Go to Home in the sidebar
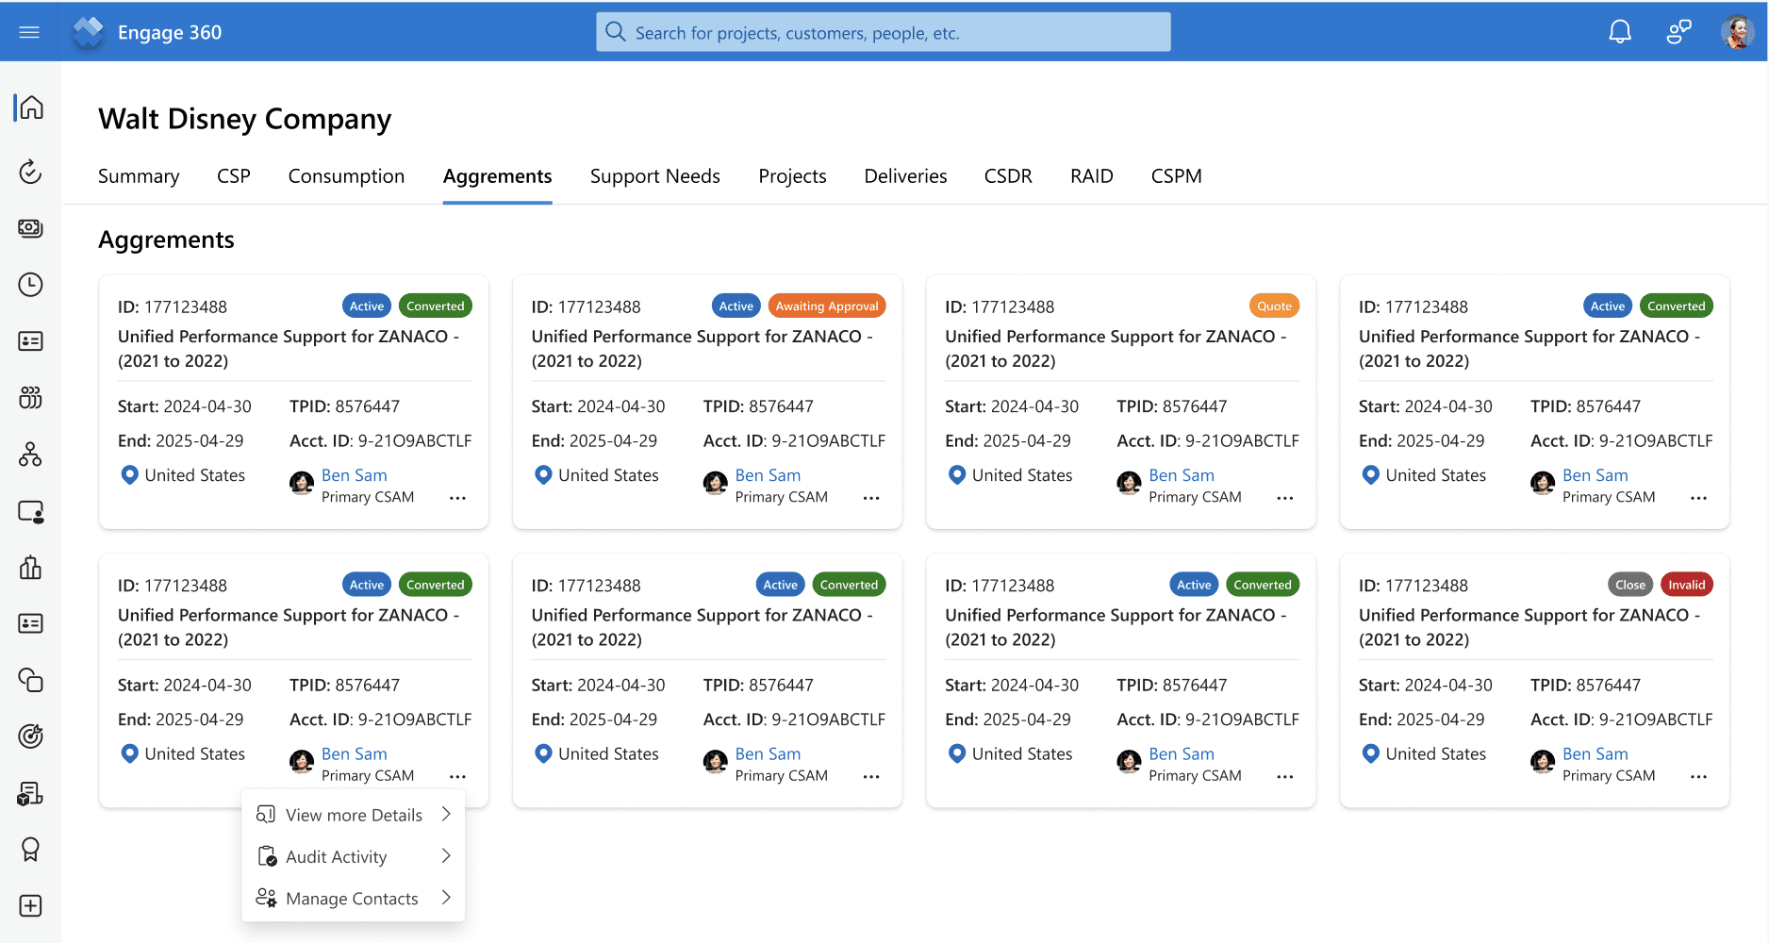Viewport: 1769px width, 943px height. [31, 108]
